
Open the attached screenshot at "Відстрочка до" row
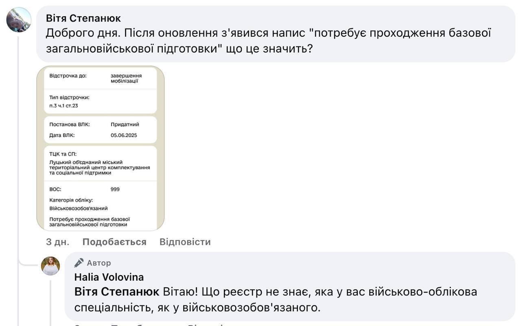(x=100, y=78)
